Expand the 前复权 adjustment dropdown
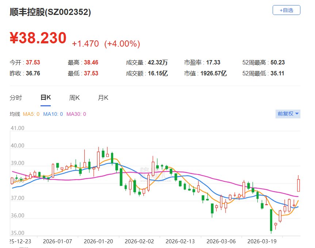The height and width of the screenshot is (248, 315). click(x=288, y=114)
